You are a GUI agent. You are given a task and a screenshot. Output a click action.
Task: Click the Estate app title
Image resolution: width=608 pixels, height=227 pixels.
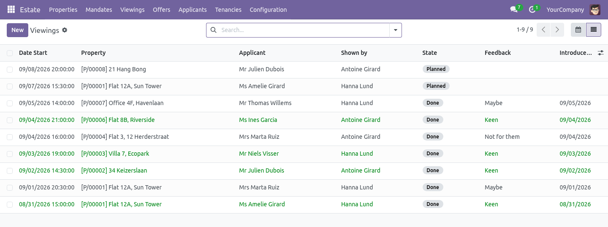click(x=30, y=9)
